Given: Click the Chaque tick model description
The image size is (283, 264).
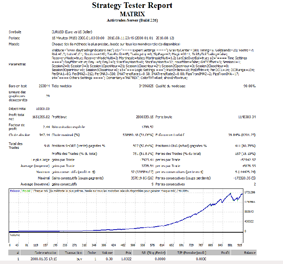Looking at the screenshot, I should [x=116, y=44].
